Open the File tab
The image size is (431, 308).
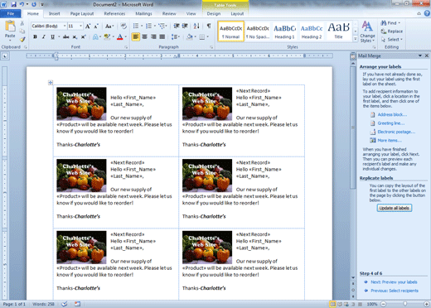[11, 13]
